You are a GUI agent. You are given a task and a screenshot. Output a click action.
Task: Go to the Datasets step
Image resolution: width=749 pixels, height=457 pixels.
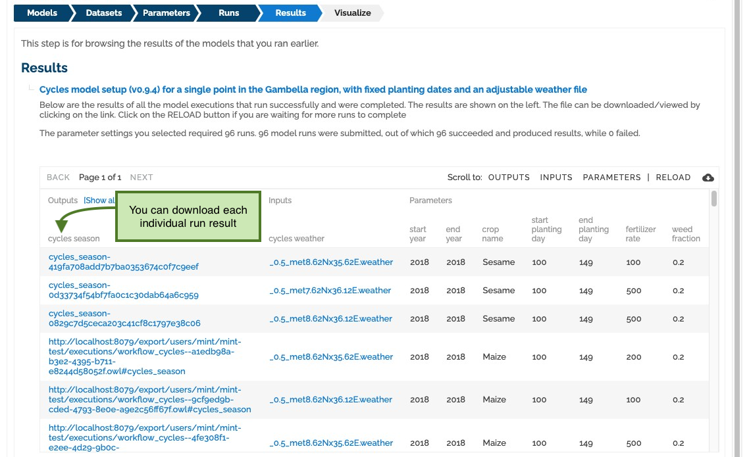coord(103,13)
